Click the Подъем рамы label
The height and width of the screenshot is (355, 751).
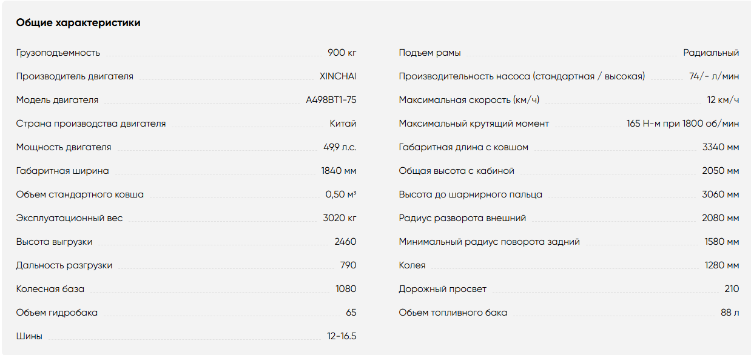point(429,53)
